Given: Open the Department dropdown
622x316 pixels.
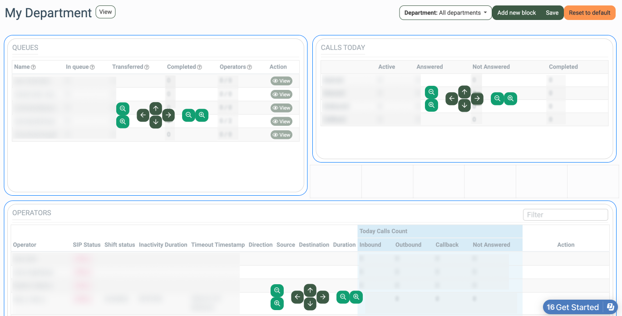Looking at the screenshot, I should (445, 13).
